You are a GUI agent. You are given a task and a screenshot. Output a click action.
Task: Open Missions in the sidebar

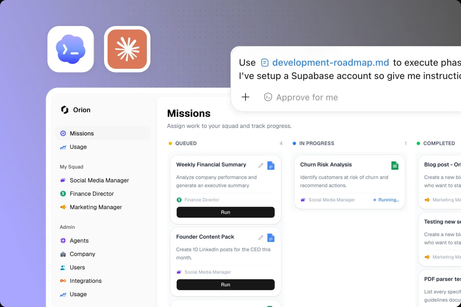103,133
